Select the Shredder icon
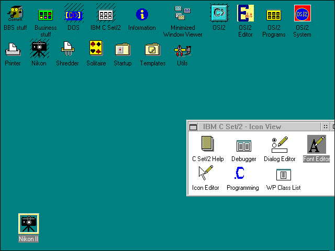Image resolution: width=335 pixels, height=251 pixels. [x=68, y=49]
